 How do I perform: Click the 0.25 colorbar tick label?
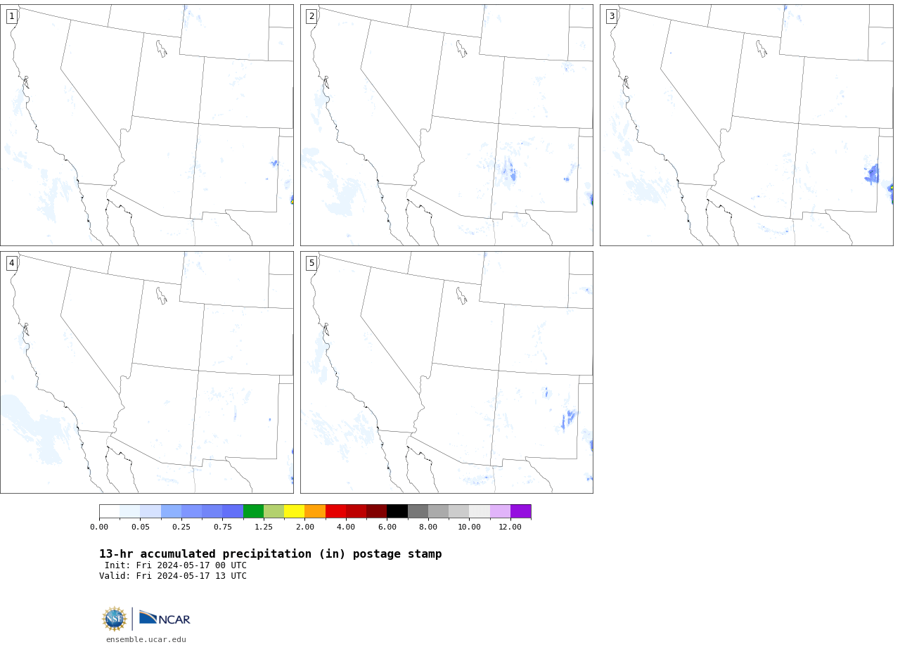[x=181, y=527]
